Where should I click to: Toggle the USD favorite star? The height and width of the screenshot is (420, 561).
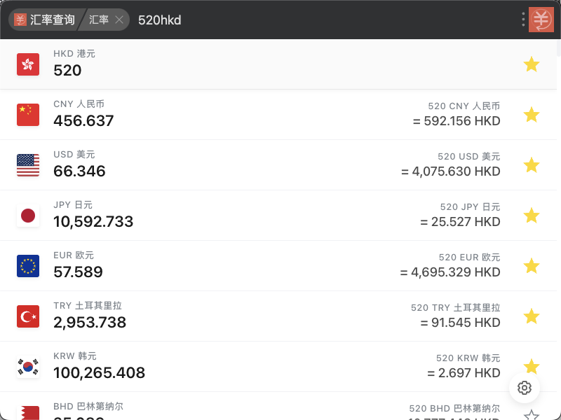point(532,165)
